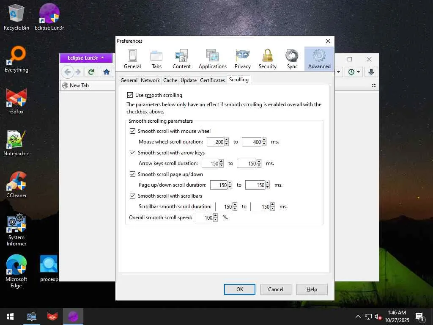Confirm preferences with the OK button

click(x=240, y=289)
